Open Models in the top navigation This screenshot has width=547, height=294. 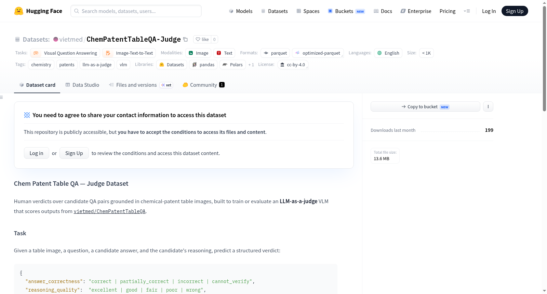pos(241,11)
